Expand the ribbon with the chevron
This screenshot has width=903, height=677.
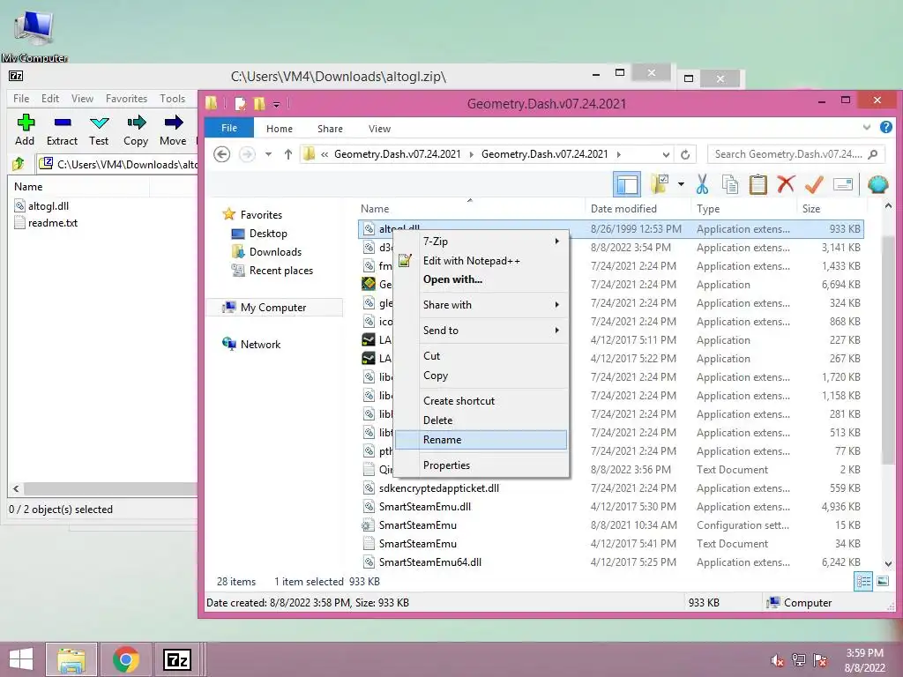[867, 127]
